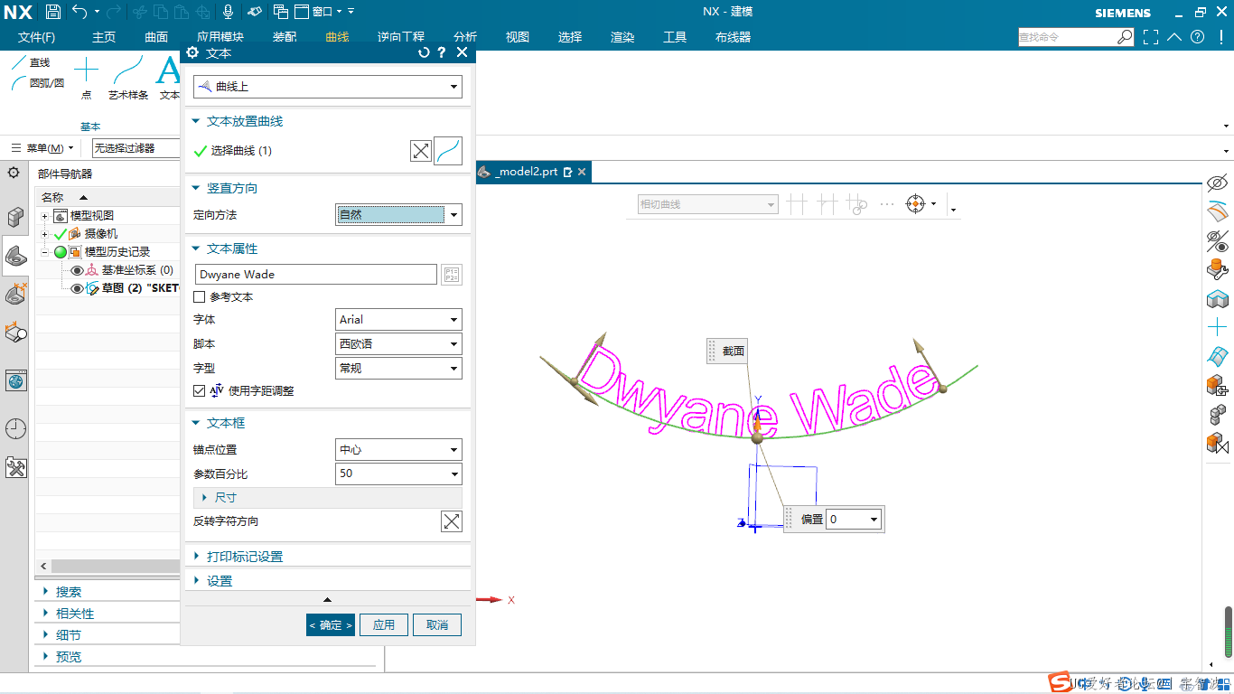The height and width of the screenshot is (694, 1234).
Task: Select the 直线 line tool
Action: coord(32,62)
